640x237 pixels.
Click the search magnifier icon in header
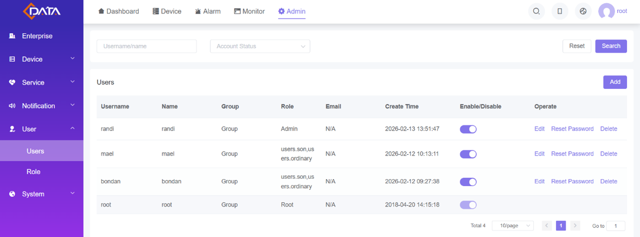pyautogui.click(x=536, y=12)
